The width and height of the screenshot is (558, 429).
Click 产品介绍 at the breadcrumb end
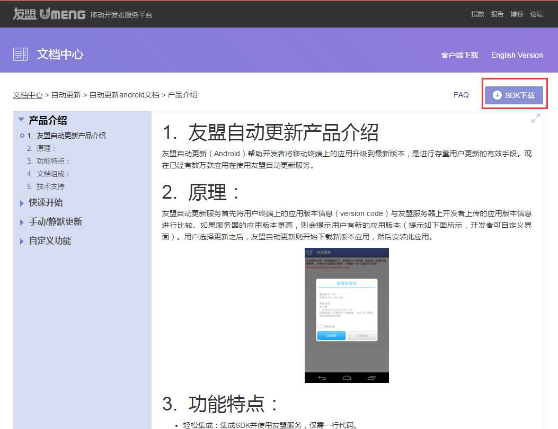(183, 95)
